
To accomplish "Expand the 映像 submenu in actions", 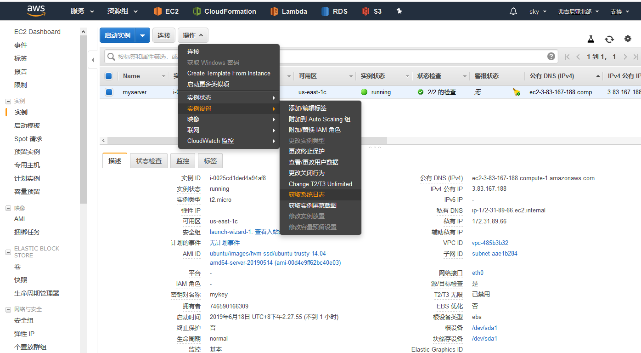I will (x=229, y=119).
